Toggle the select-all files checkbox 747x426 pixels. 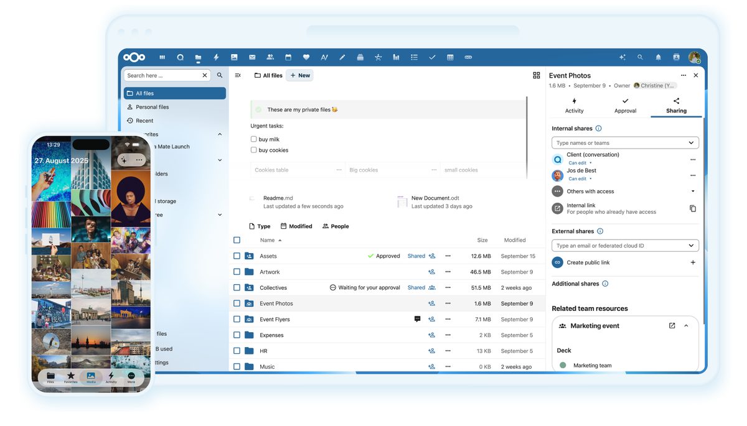[237, 240]
